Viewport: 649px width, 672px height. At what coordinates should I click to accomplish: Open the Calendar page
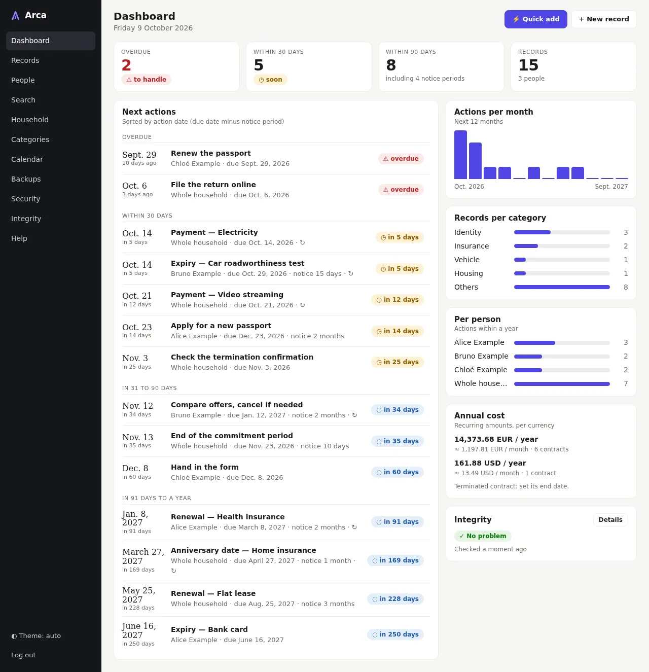coord(51,159)
